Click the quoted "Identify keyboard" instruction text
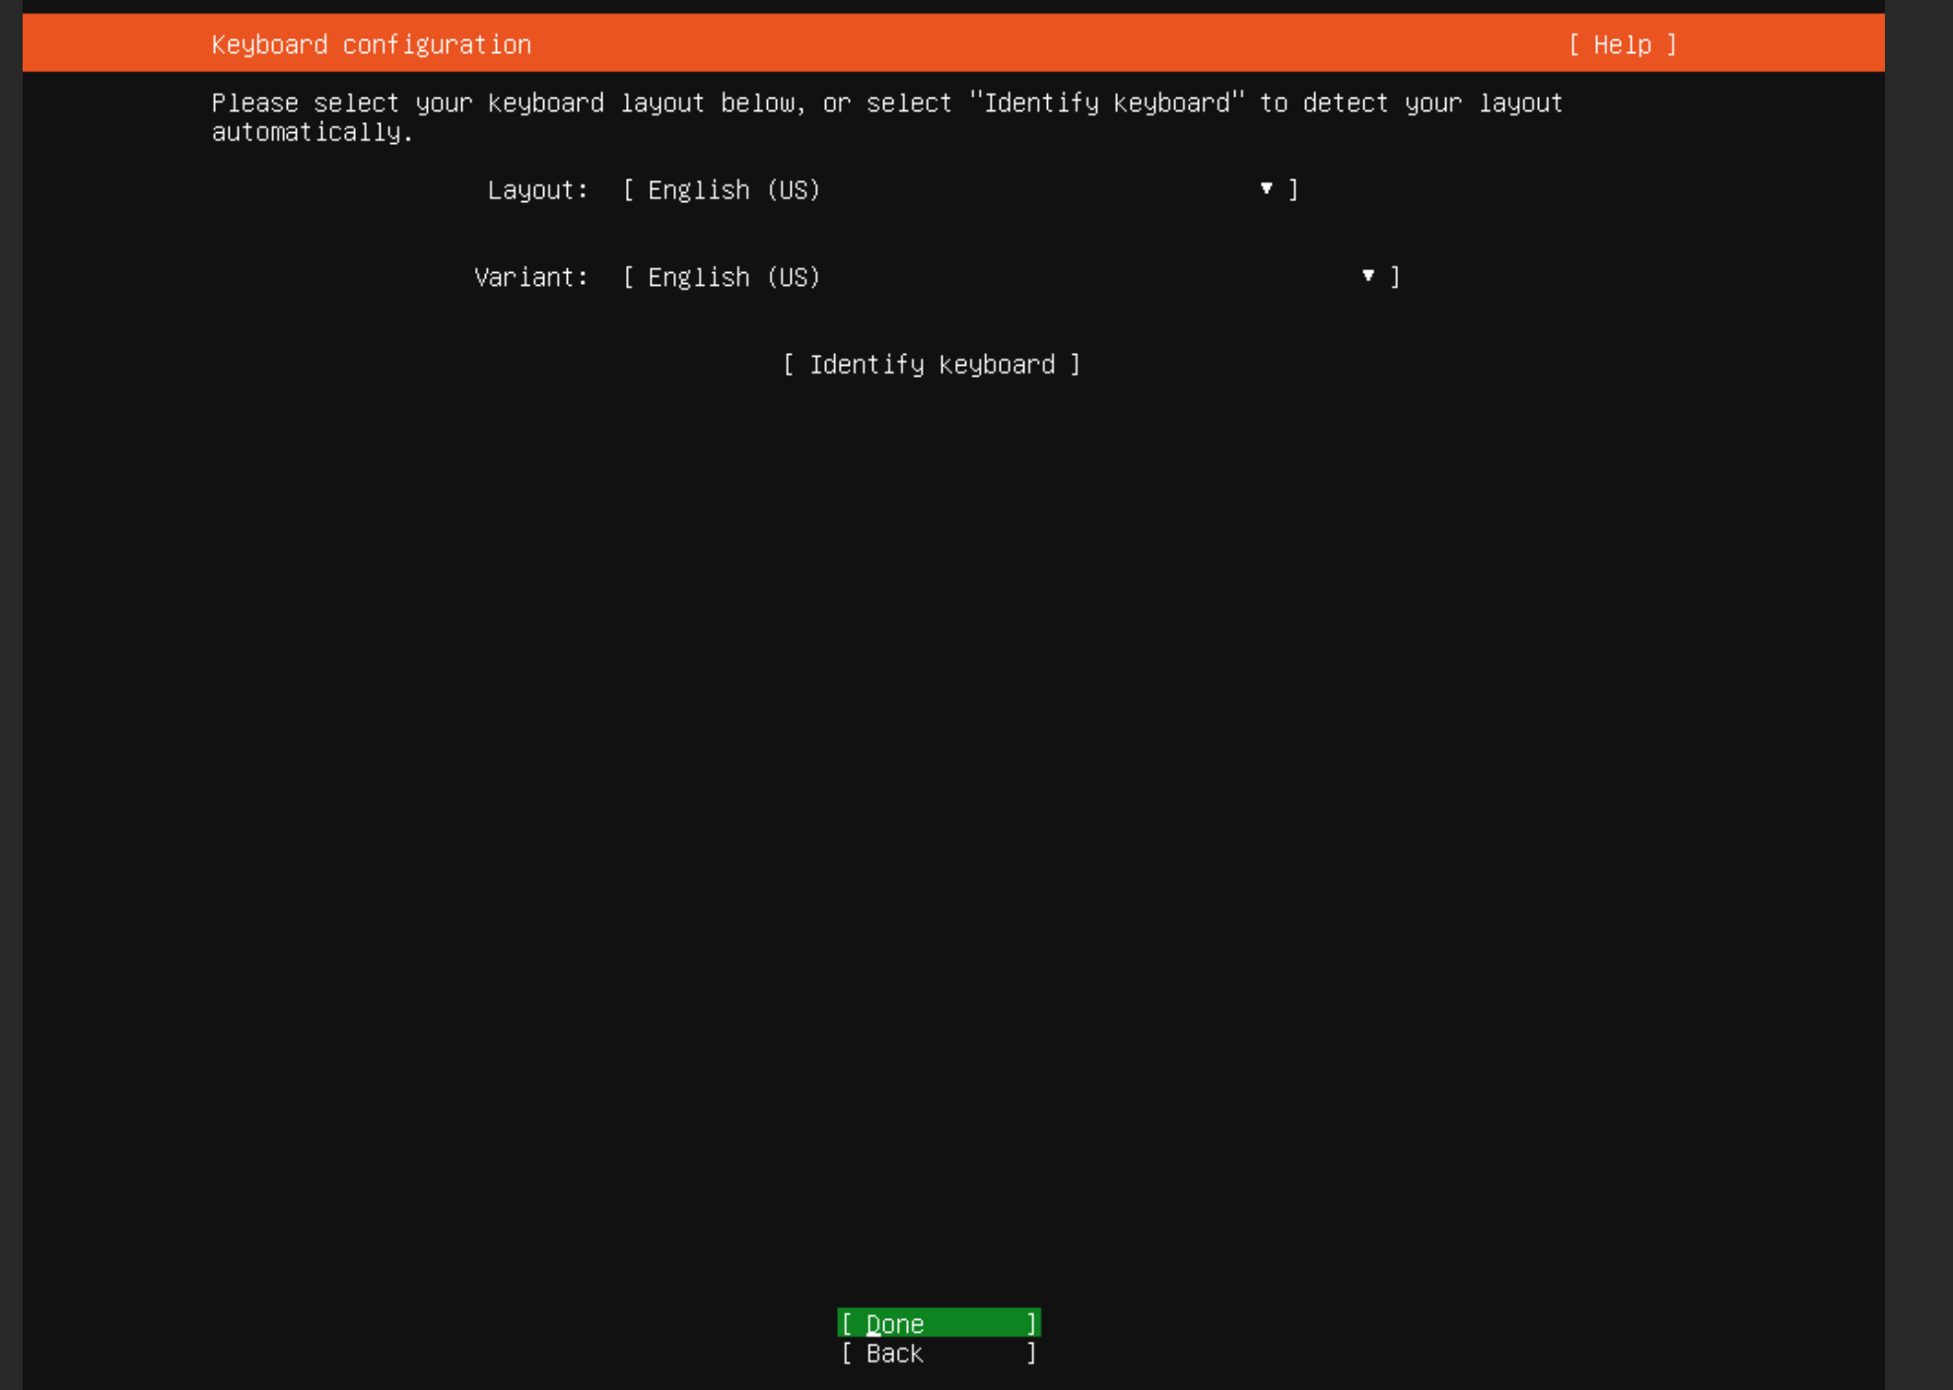1953x1390 pixels. [x=1107, y=103]
